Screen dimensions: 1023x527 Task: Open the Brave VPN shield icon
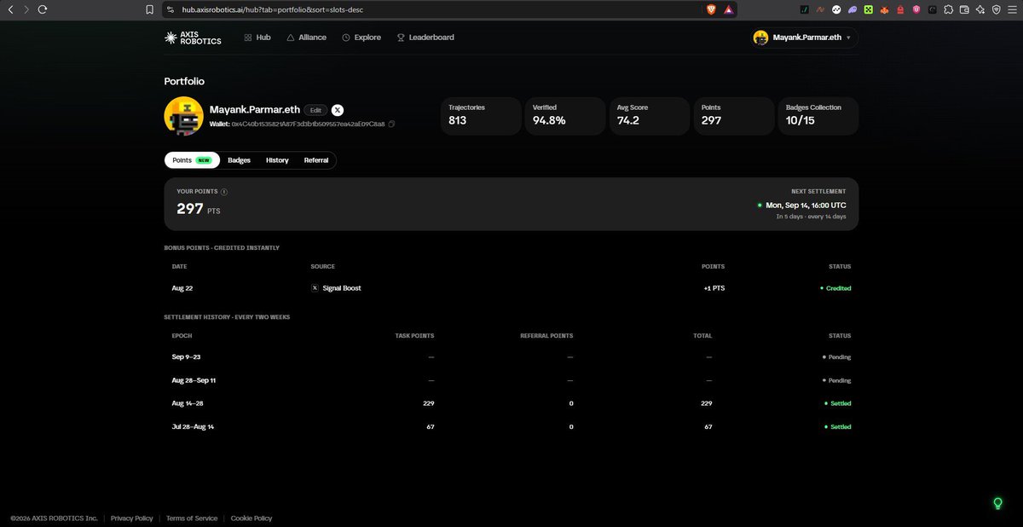[996, 9]
